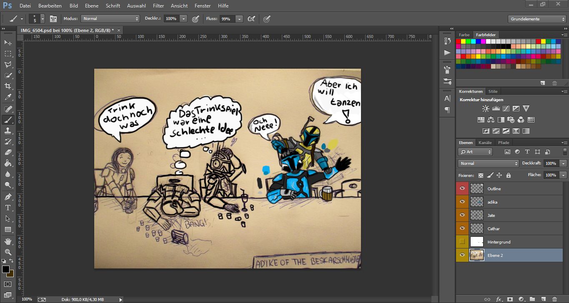This screenshot has height=303, width=569.
Task: Select the Lasso tool
Action: point(8,65)
